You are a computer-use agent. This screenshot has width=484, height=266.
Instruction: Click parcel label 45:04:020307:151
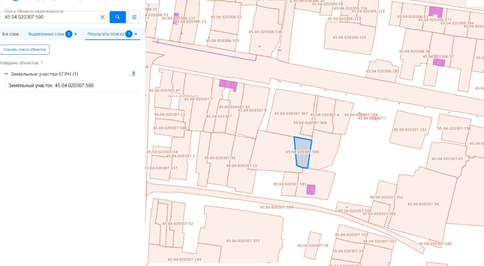point(410,130)
